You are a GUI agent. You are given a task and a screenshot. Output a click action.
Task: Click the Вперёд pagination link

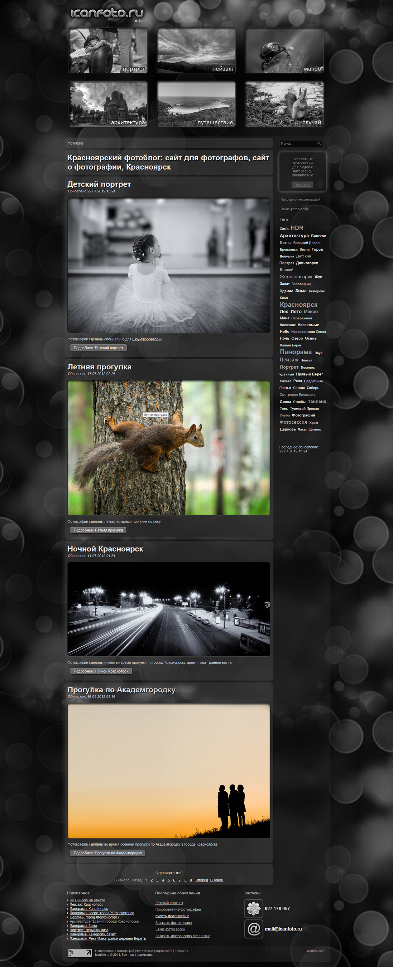click(x=202, y=880)
